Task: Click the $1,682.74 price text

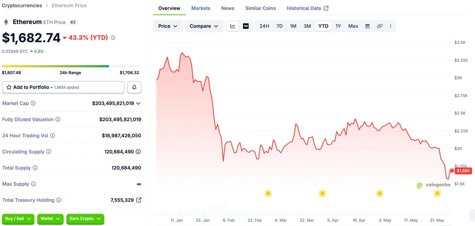Action: point(31,38)
